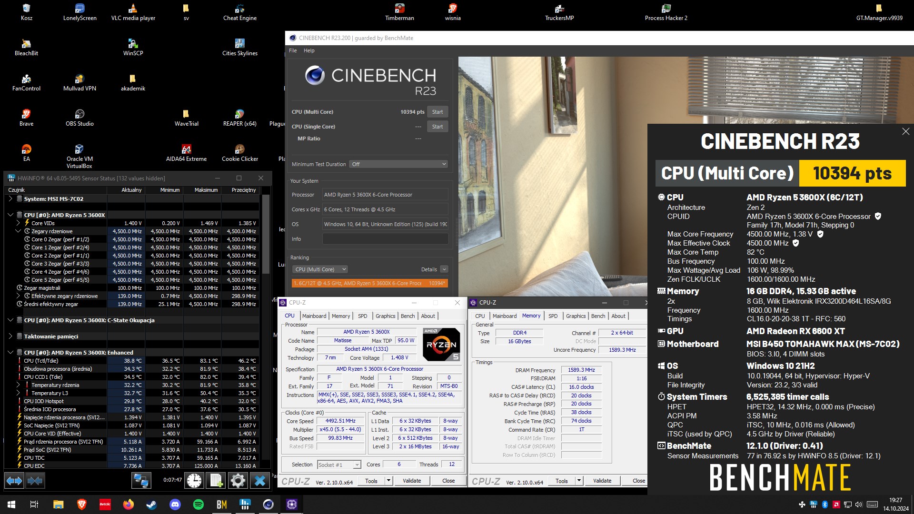Click Validate in right CPU-Z window
914x514 pixels.
click(x=602, y=481)
